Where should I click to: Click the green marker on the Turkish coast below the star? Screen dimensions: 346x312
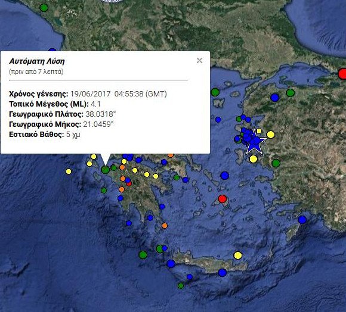click(276, 163)
